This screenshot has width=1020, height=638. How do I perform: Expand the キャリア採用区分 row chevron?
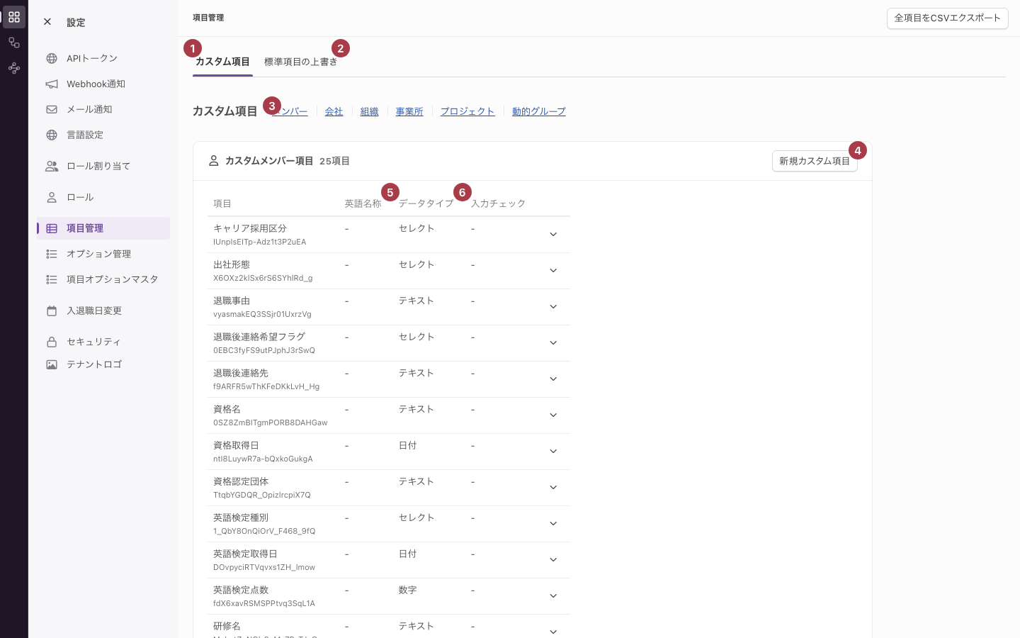[553, 235]
